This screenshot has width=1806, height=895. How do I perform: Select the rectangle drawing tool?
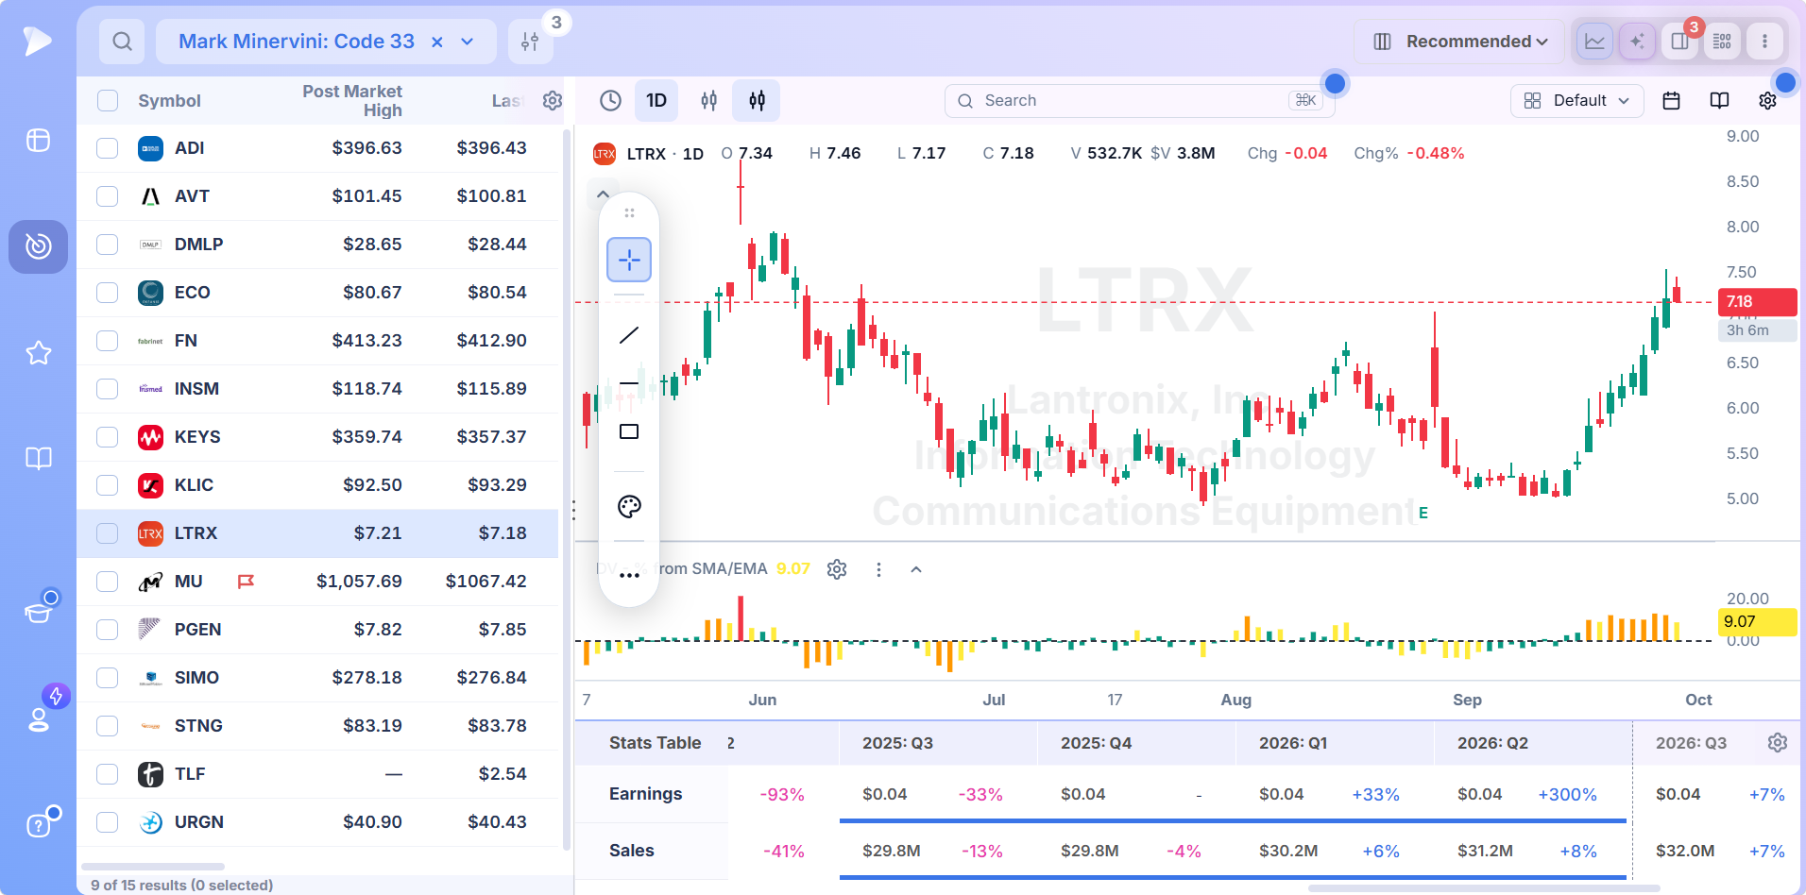[x=629, y=431]
